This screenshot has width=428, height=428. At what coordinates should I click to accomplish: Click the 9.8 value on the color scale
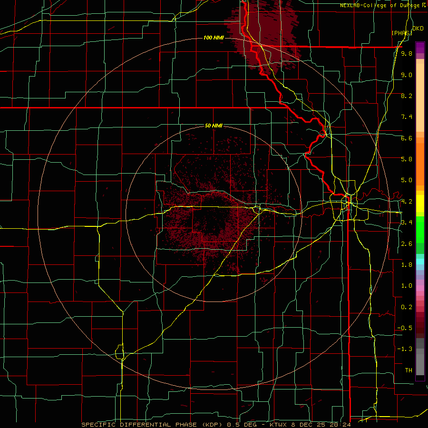407,53
